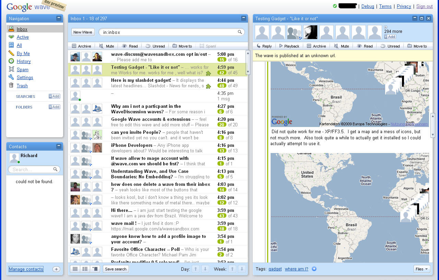The image size is (439, 280).
Task: Open the Active waves list
Action: (23, 37)
